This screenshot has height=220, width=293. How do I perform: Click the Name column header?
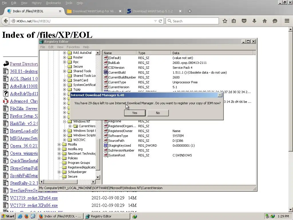point(120,53)
